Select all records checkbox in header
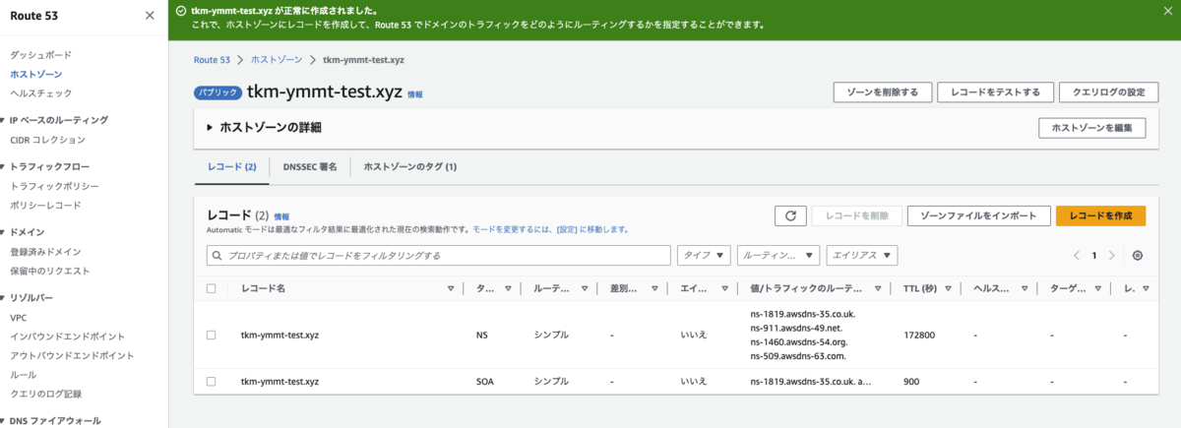This screenshot has width=1181, height=428. [x=211, y=288]
